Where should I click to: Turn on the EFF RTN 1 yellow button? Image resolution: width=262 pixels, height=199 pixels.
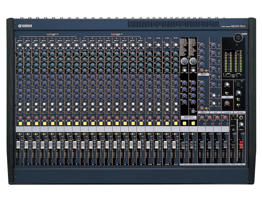184,123
